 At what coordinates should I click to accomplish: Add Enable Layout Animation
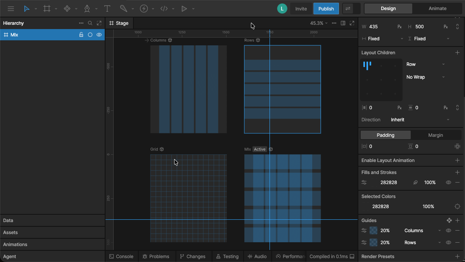coord(457,160)
